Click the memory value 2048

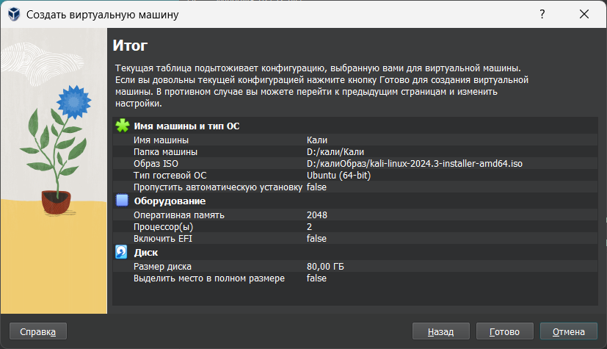tap(316, 215)
